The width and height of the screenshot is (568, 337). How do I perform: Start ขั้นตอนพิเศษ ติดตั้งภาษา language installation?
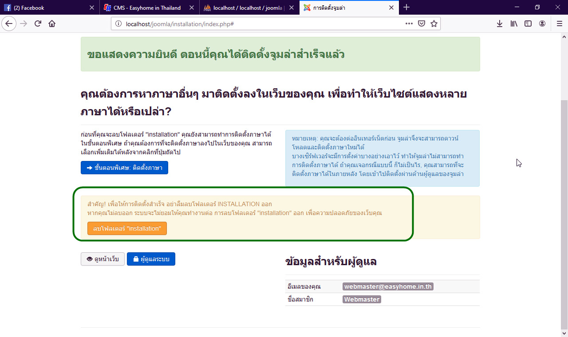(124, 168)
